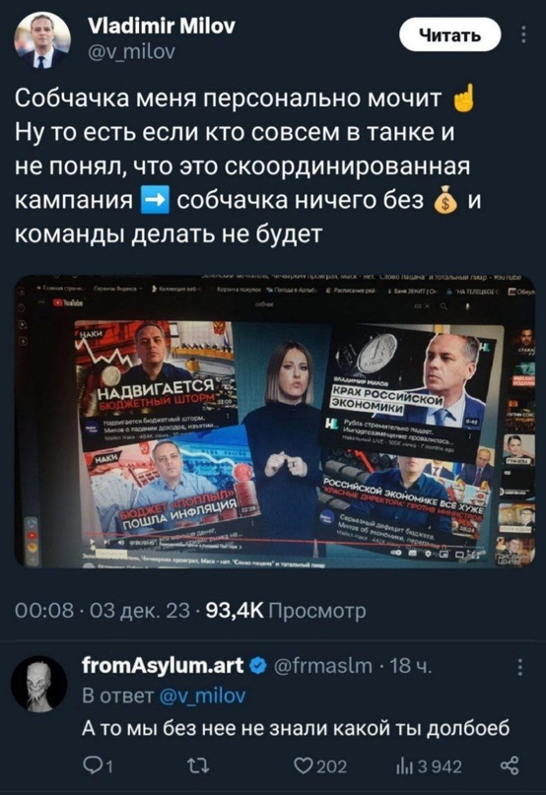The height and width of the screenshot is (795, 546).
Task: Click the share icon on the reply
Action: [x=510, y=765]
